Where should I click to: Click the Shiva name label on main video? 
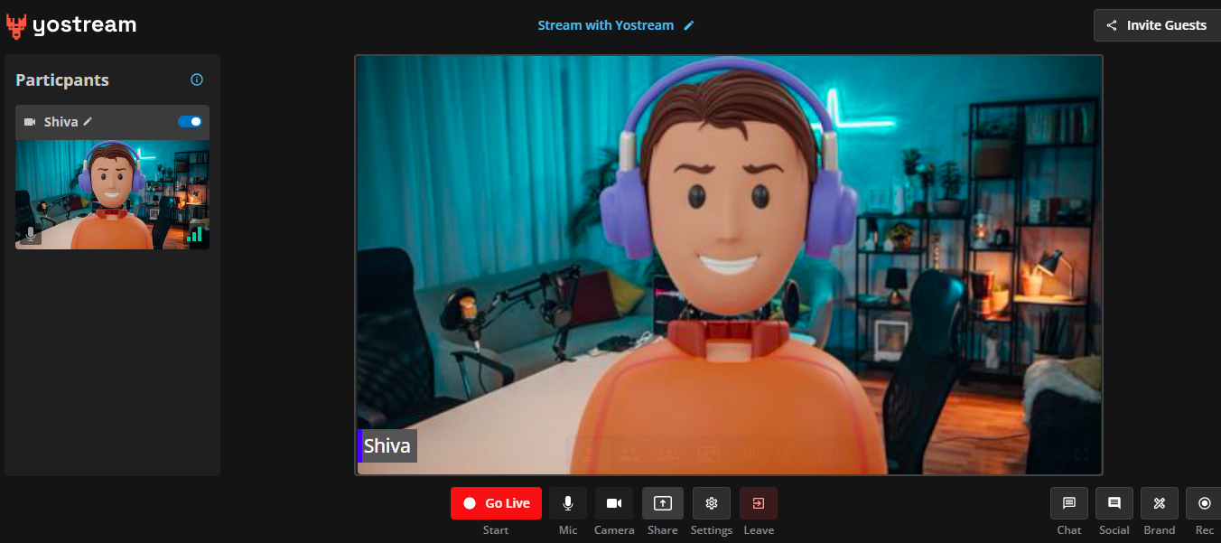[387, 445]
